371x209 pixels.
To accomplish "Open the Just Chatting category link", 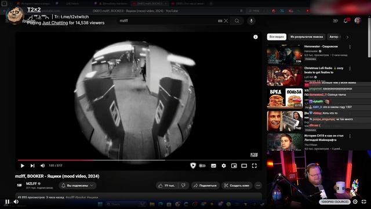I will [55, 23].
